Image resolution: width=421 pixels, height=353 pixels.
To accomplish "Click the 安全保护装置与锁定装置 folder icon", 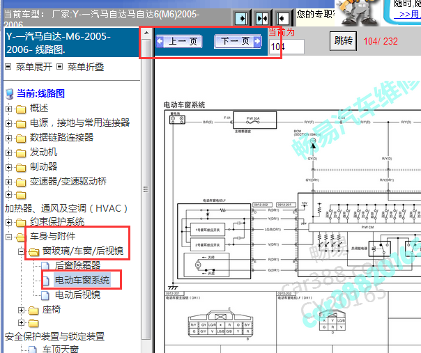I will tap(33, 323).
